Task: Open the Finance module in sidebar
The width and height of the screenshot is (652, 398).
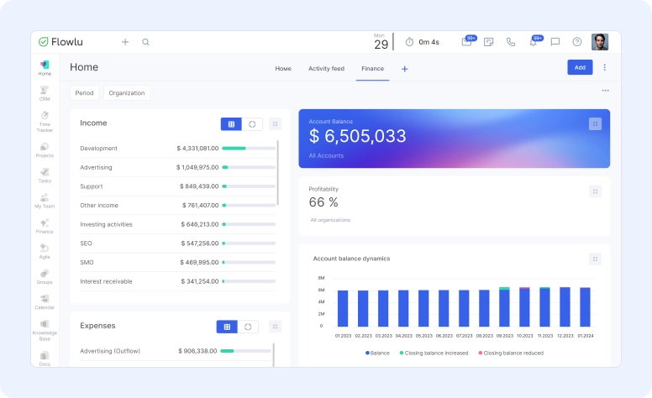Action: coord(45,226)
